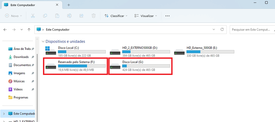Close the Este Computador tab

pyautogui.click(x=57, y=5)
